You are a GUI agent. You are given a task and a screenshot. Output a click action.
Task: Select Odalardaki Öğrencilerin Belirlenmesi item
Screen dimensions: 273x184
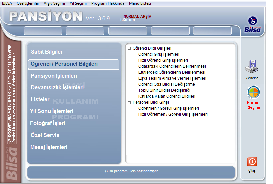tap(172, 66)
